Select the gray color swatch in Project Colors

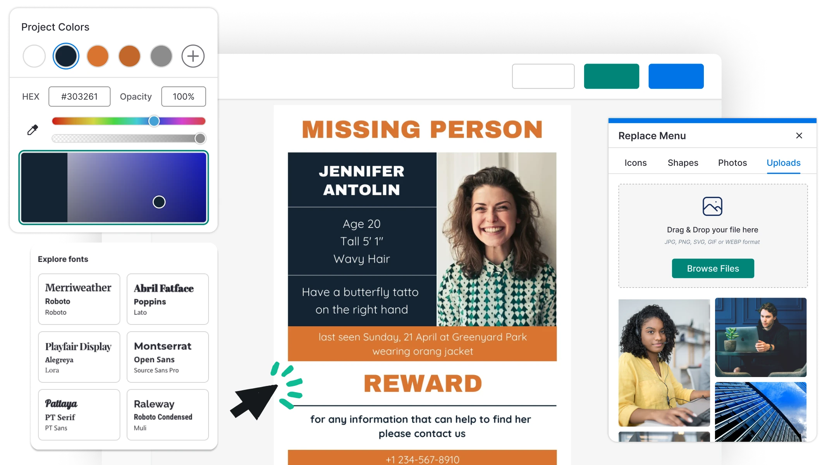161,55
